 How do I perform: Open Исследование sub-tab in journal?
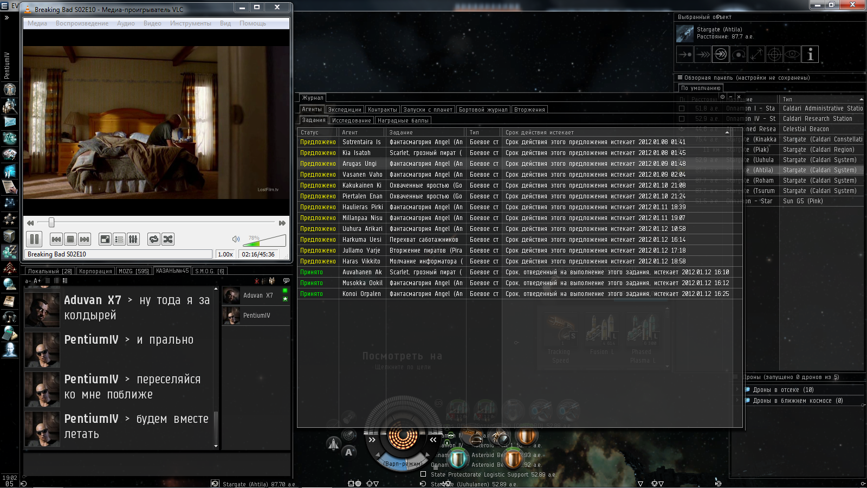[351, 120]
